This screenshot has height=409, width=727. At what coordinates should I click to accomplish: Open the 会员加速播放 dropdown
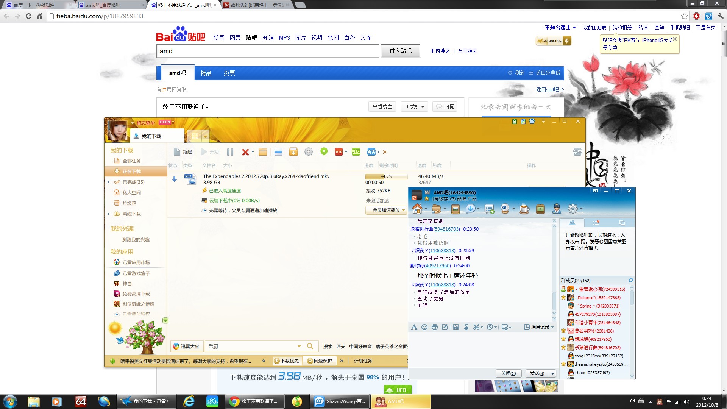click(404, 211)
